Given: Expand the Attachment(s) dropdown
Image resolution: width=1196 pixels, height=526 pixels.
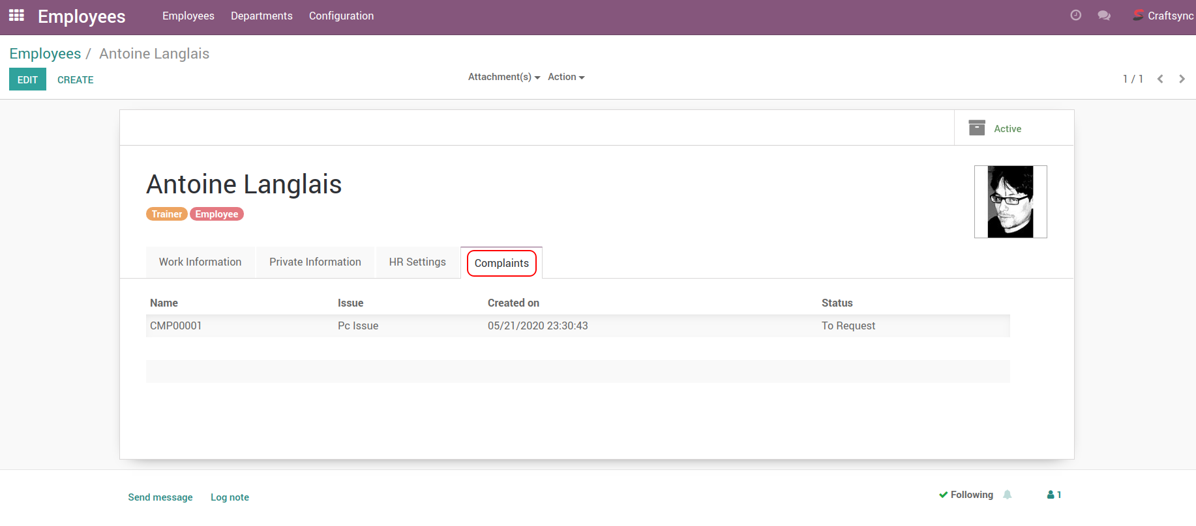Looking at the screenshot, I should click(x=503, y=77).
